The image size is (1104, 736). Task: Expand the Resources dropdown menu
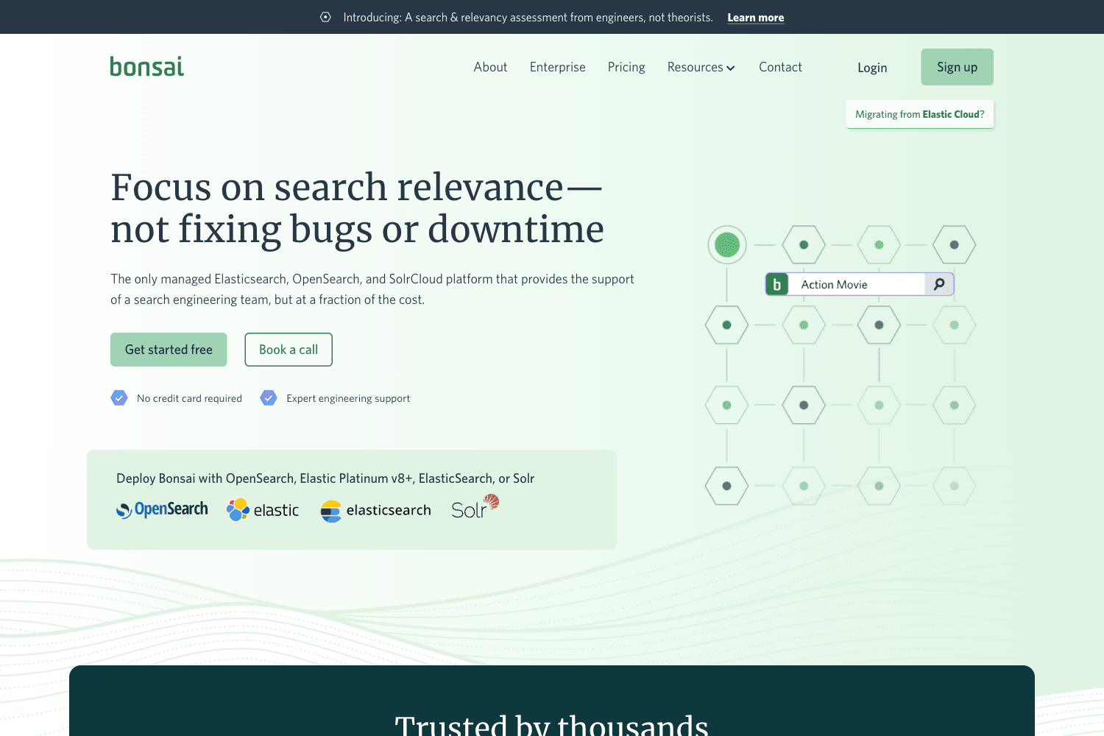[x=695, y=67]
